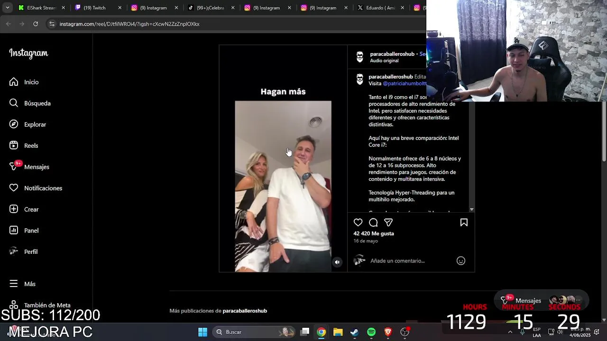
Task: Open Inicio in the Instagram sidebar
Action: 24,82
